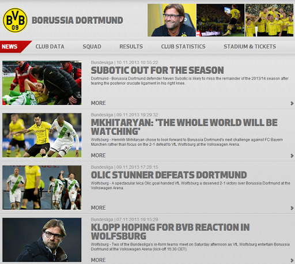Read 'Olic Stunner Defeats Dortmund' article

[169, 175]
